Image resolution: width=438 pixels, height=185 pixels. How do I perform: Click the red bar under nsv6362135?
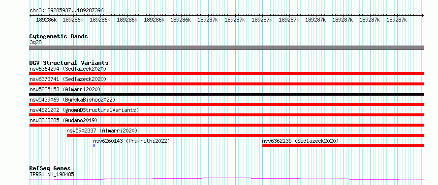pyautogui.click(x=344, y=146)
